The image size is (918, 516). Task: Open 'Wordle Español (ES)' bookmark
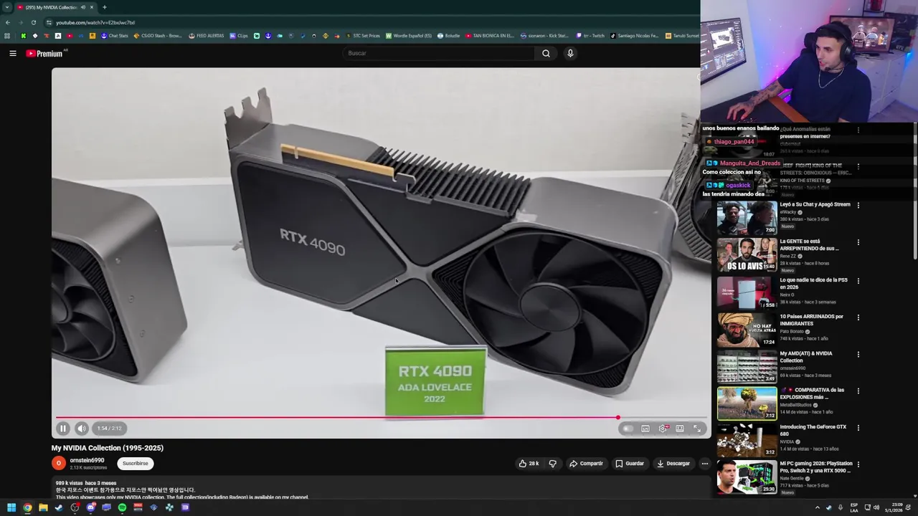(x=409, y=36)
